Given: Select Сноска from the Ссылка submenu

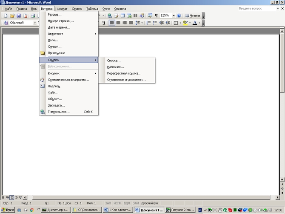Looking at the screenshot, I should pyautogui.click(x=114, y=60).
